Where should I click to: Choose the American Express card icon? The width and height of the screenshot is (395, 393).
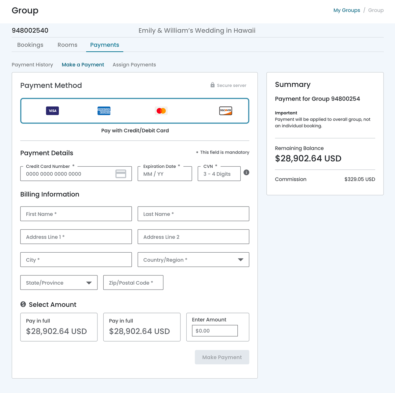[x=104, y=111]
